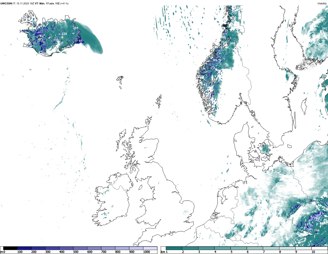Click the dark blue 100–200 m legend swatch

point(24,248)
